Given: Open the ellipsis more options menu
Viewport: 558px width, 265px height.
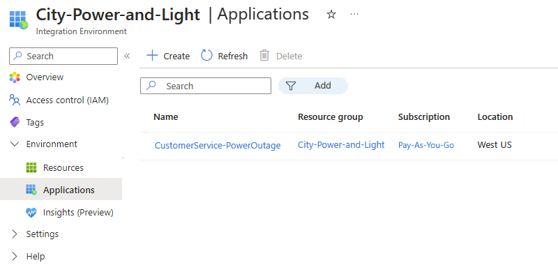Looking at the screenshot, I should pos(354,15).
